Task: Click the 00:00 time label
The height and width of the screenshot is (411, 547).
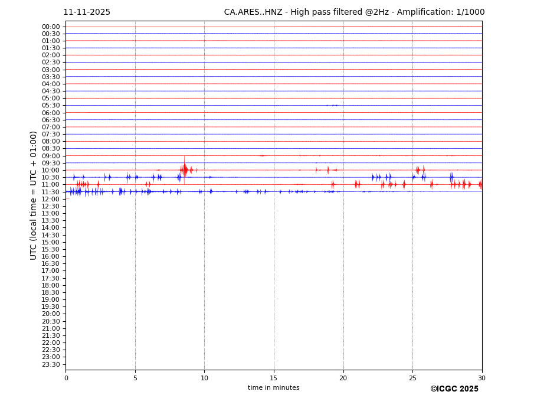Action: click(51, 27)
